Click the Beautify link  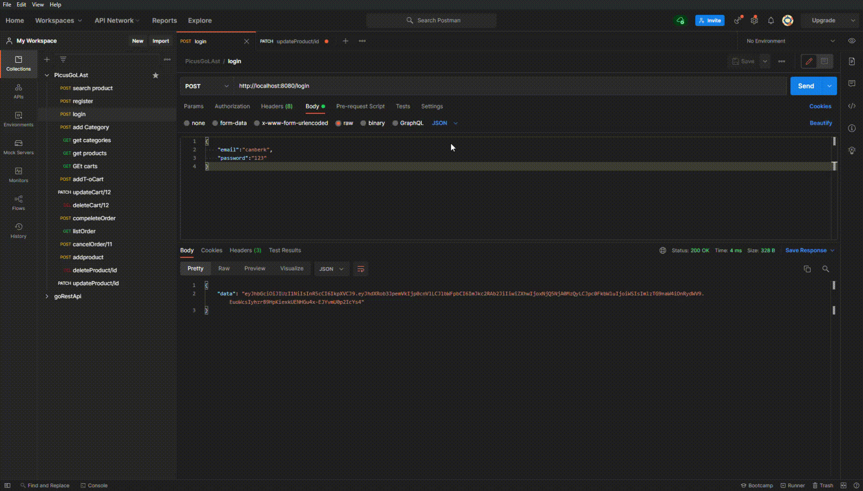821,123
